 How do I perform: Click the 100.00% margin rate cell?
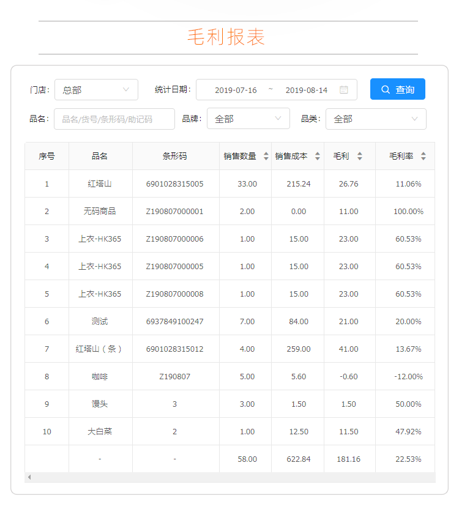point(405,211)
